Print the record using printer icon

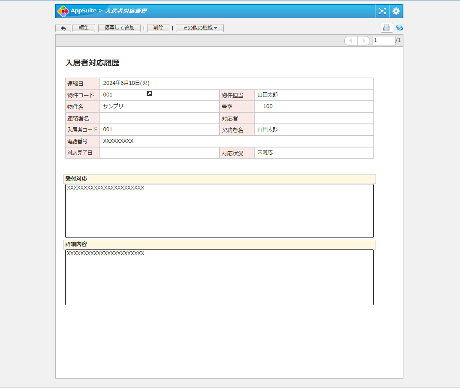coord(387,28)
